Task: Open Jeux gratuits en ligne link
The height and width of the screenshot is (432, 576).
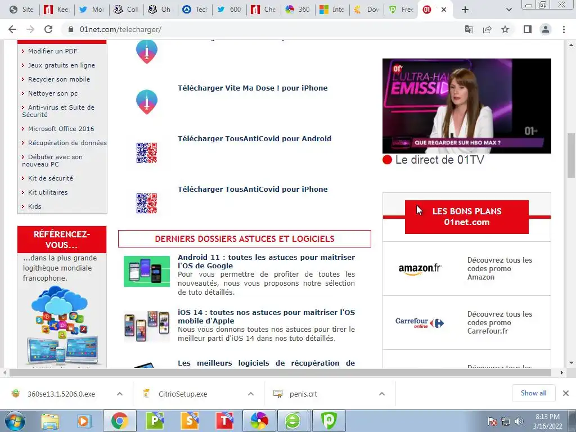Action: [x=61, y=65]
